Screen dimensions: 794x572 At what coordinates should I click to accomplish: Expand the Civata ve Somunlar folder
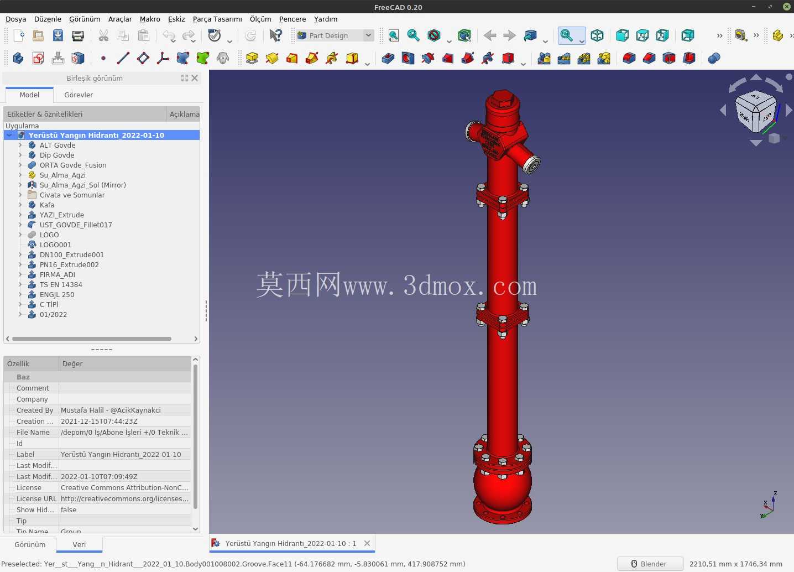tap(20, 195)
